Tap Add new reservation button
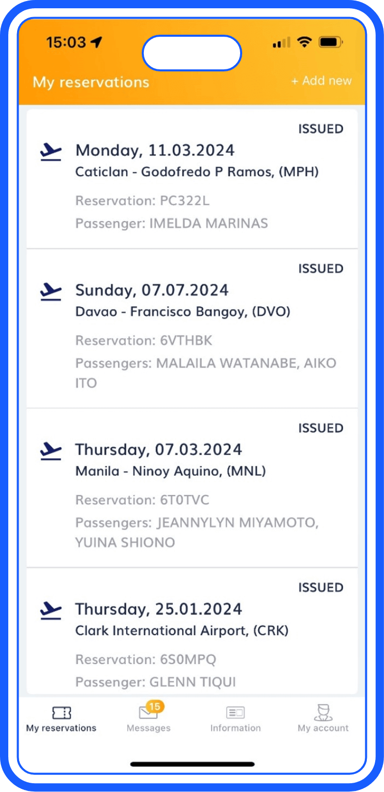 coord(321,81)
